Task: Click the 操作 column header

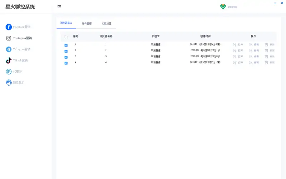Action: tap(253, 37)
